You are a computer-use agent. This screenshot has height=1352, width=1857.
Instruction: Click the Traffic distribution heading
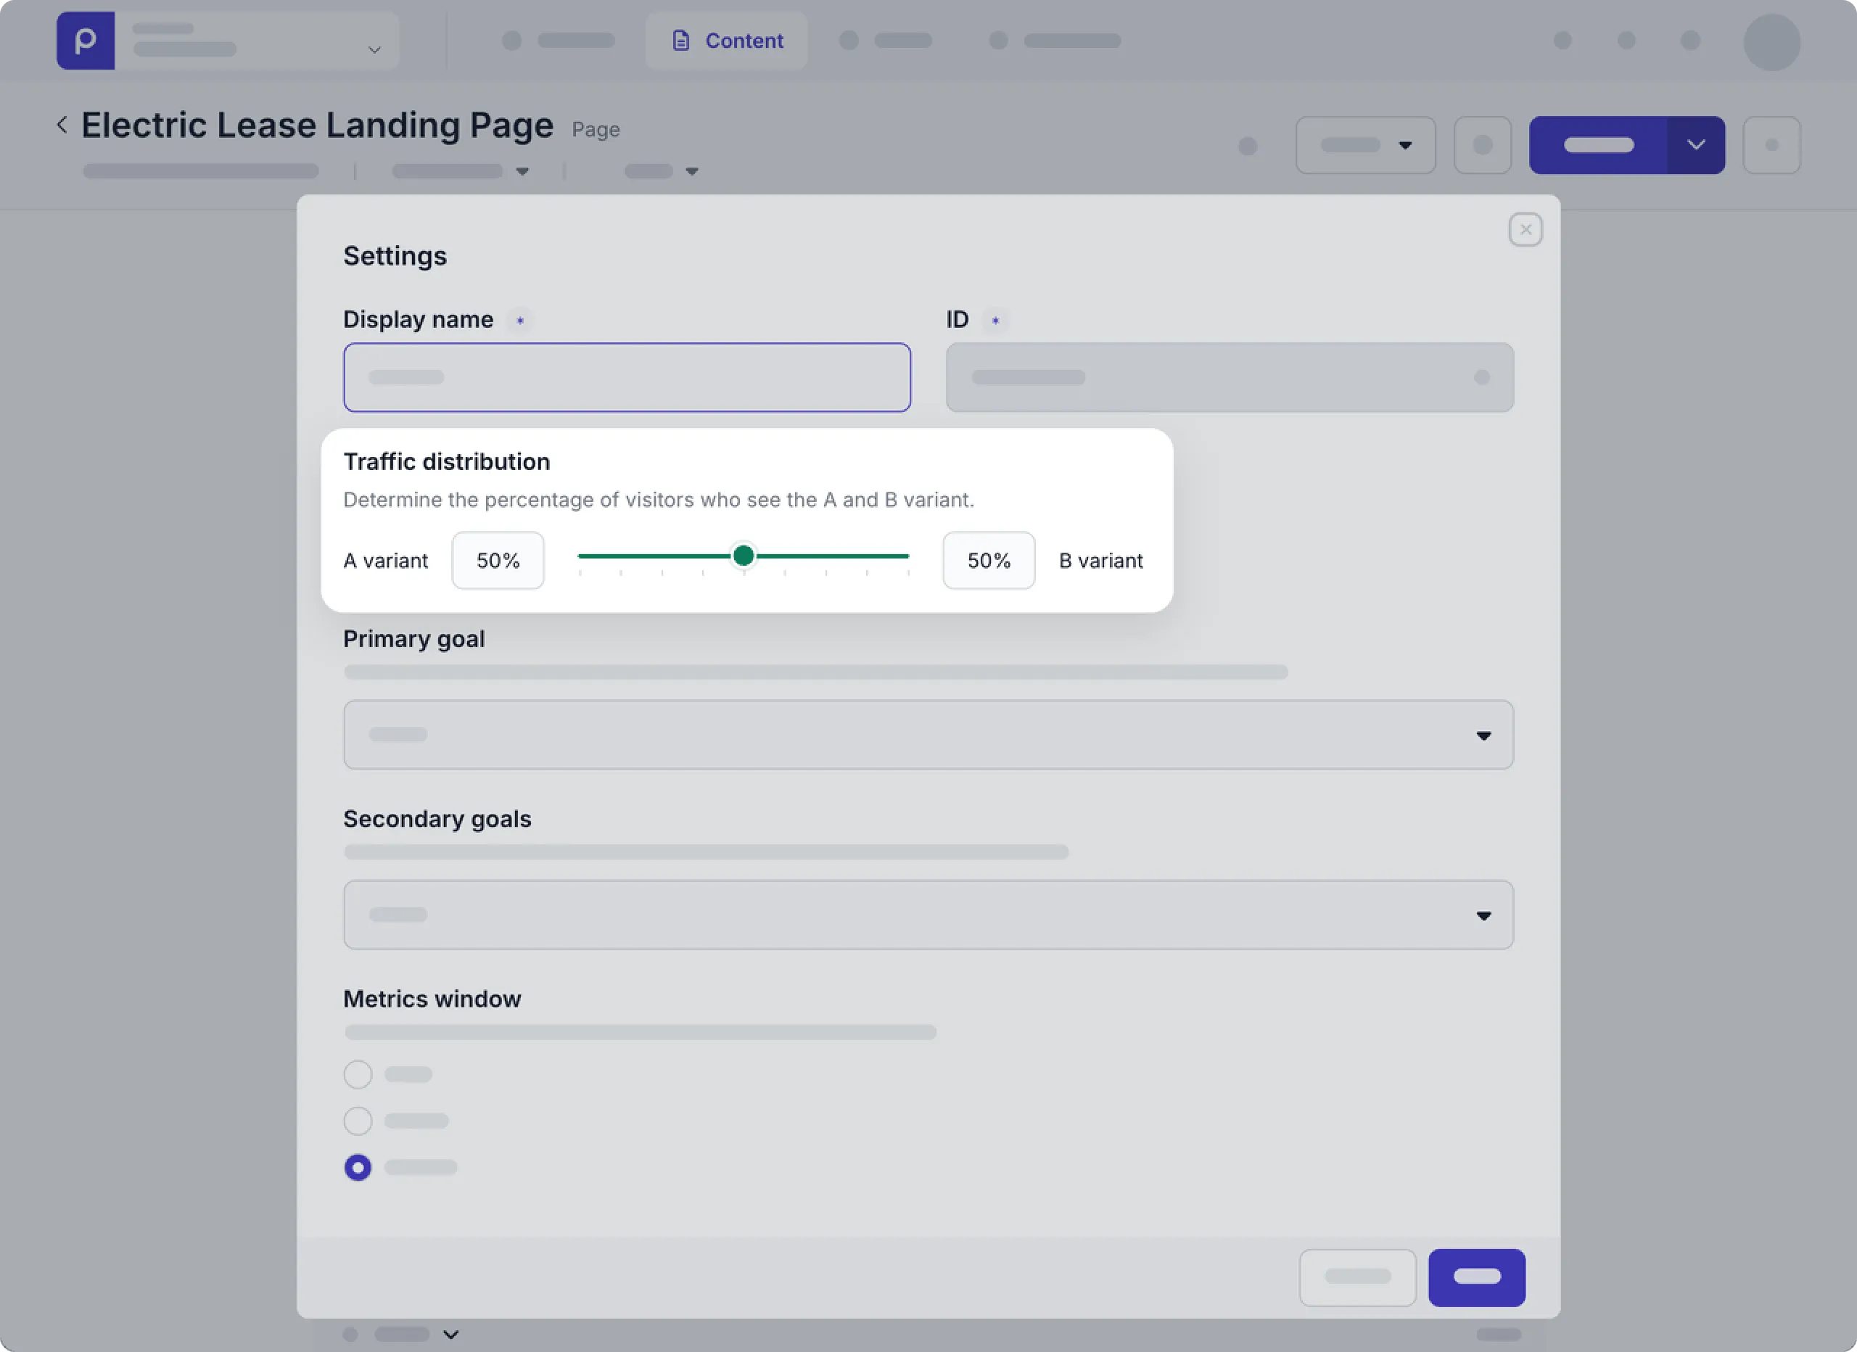[x=446, y=462]
